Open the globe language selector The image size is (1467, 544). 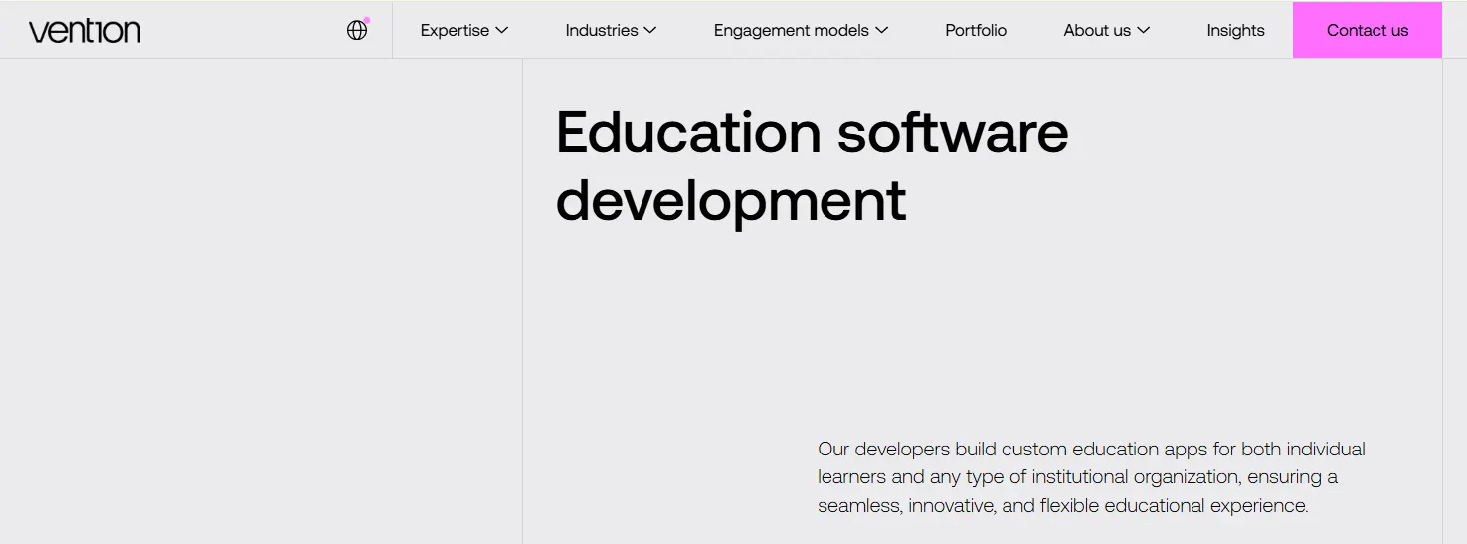click(x=357, y=30)
